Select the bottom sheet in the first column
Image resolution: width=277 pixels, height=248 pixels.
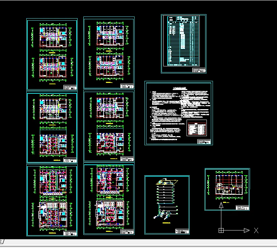point(52,200)
